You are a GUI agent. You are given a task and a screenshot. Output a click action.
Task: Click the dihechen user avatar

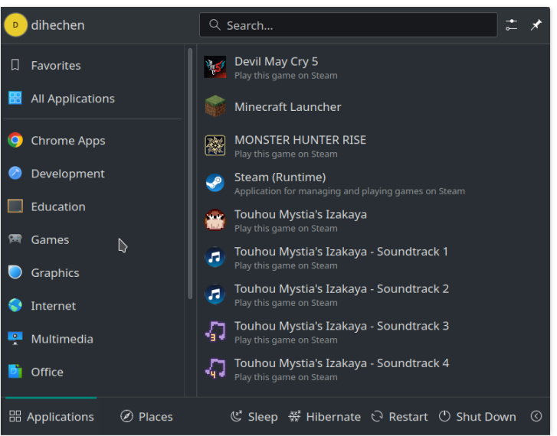click(x=15, y=24)
